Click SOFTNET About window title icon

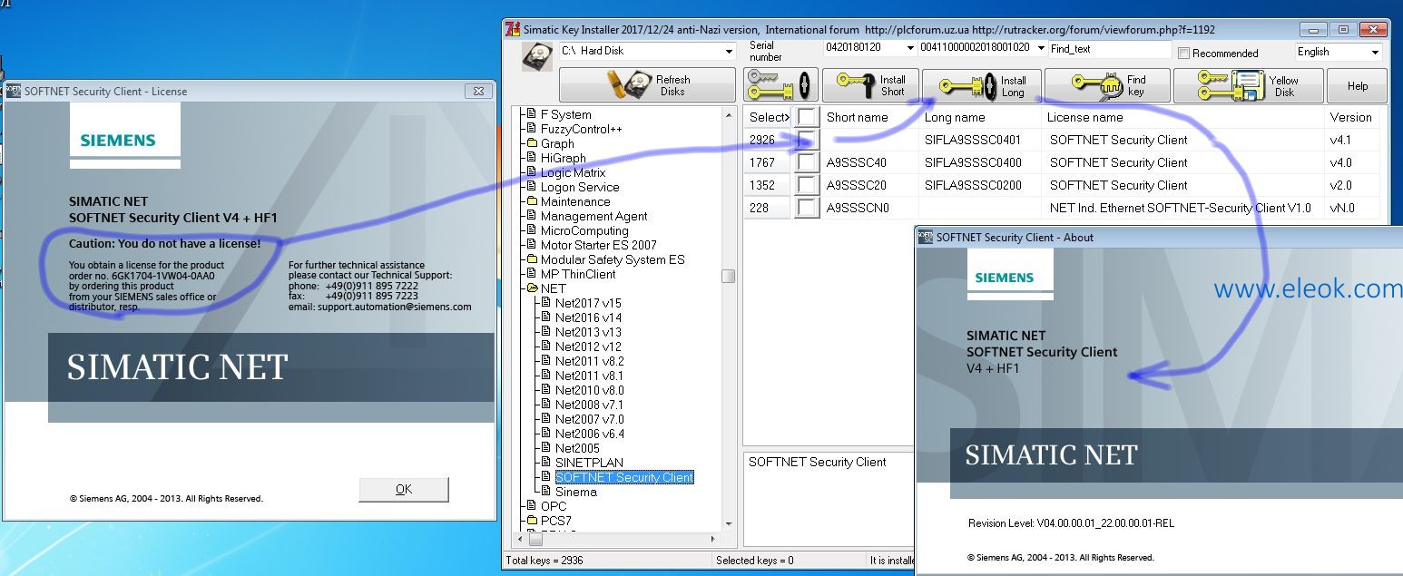tap(926, 237)
